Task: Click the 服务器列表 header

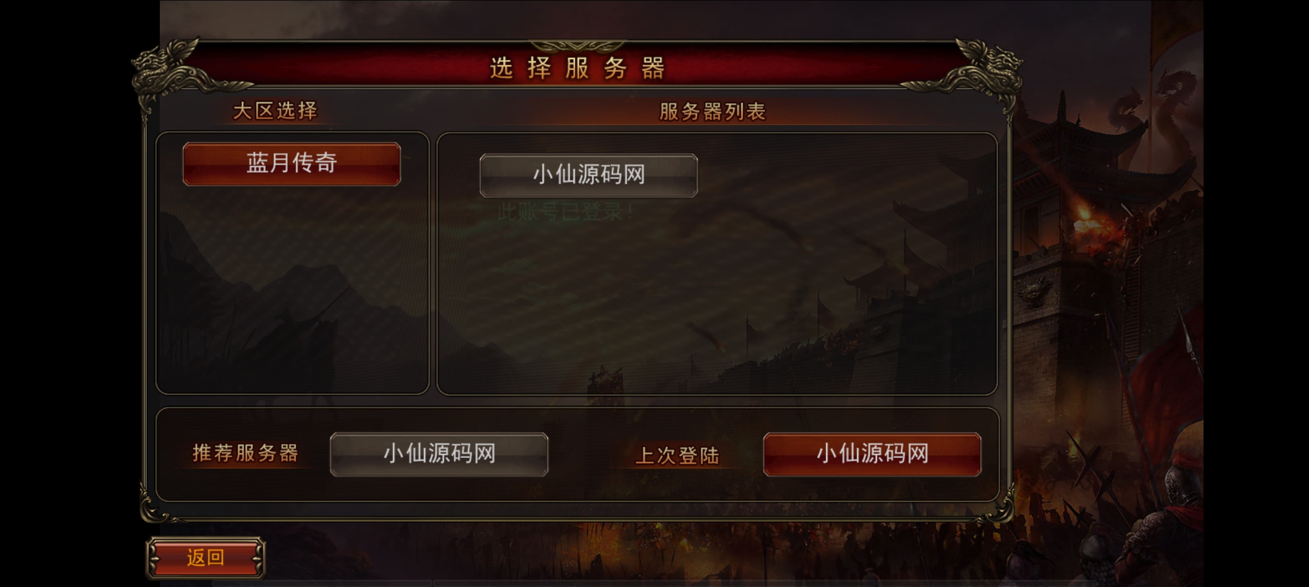Action: click(713, 111)
